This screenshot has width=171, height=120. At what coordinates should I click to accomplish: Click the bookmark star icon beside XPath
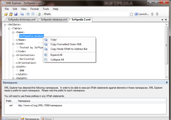click(132, 14)
